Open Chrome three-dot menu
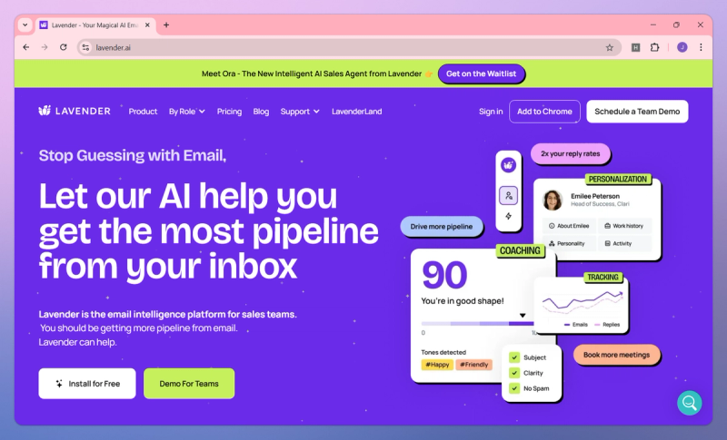The width and height of the screenshot is (727, 440). pyautogui.click(x=701, y=47)
